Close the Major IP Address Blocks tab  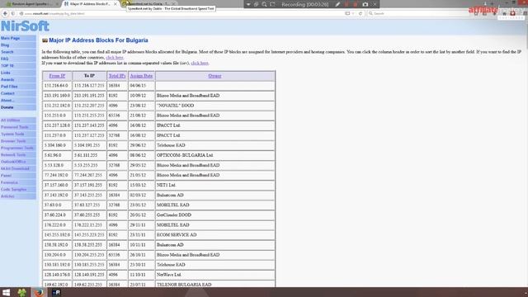(115, 4)
